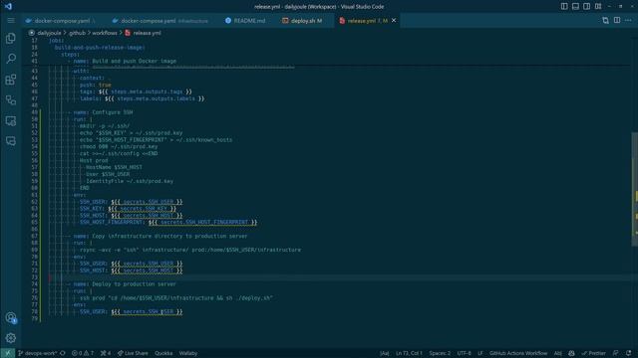Click the .github breadcrumb segment
638x358 pixels.
click(x=77, y=33)
